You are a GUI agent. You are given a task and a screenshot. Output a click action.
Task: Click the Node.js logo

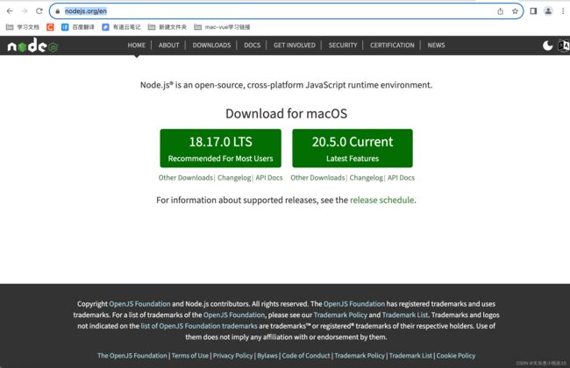[x=32, y=46]
